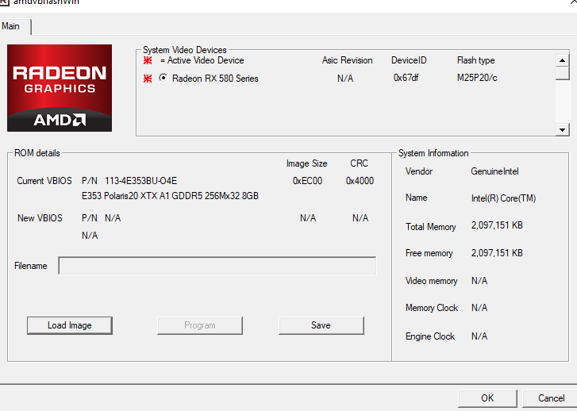Click the Program button
Viewport: 577px width, 411px height.
point(200,325)
